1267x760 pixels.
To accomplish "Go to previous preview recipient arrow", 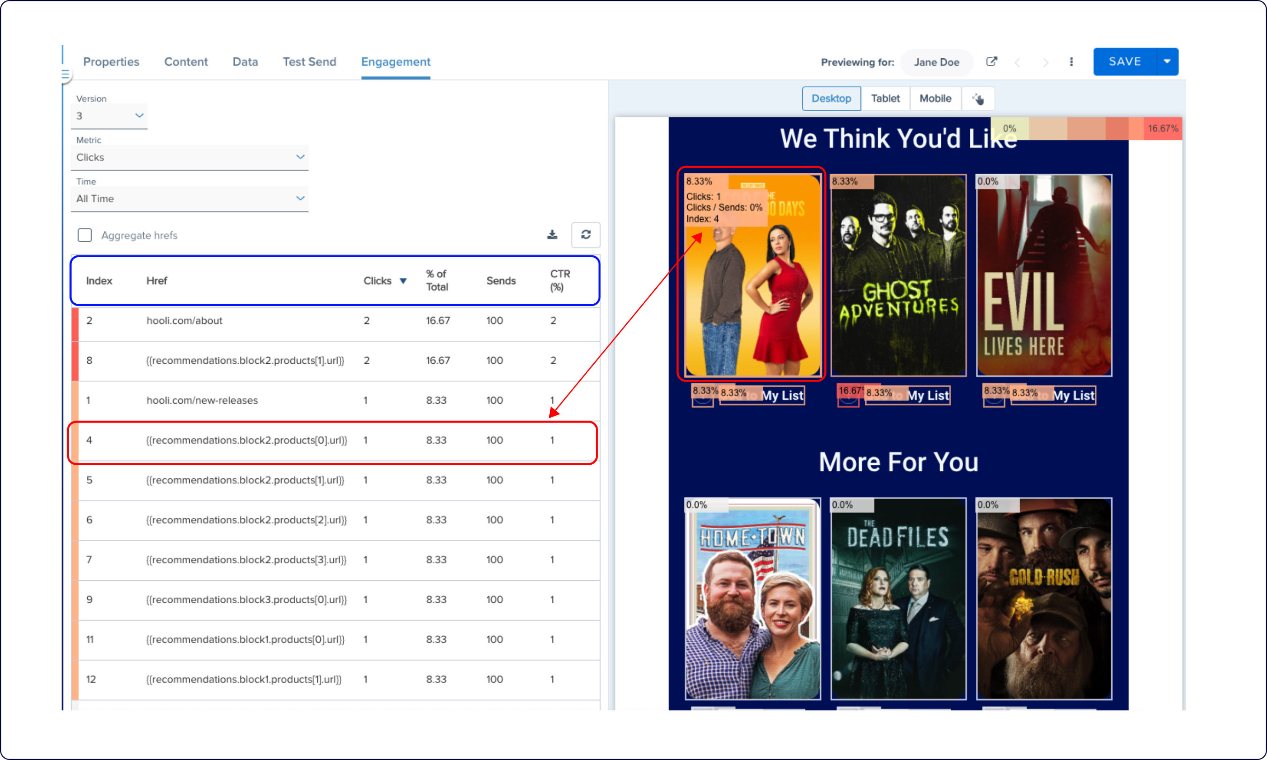I will click(1018, 62).
